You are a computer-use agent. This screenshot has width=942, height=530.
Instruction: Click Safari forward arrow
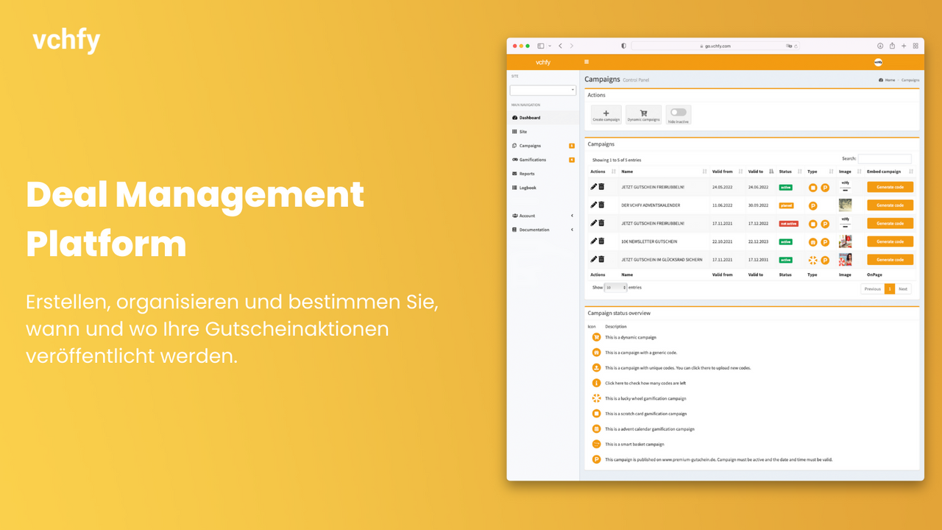point(571,46)
